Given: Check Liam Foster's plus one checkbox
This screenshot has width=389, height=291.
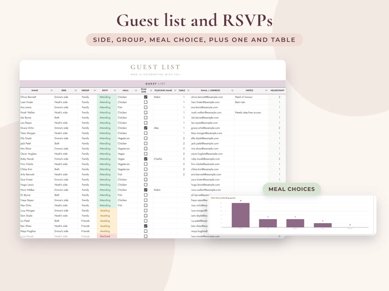Looking at the screenshot, I should click(x=146, y=102).
